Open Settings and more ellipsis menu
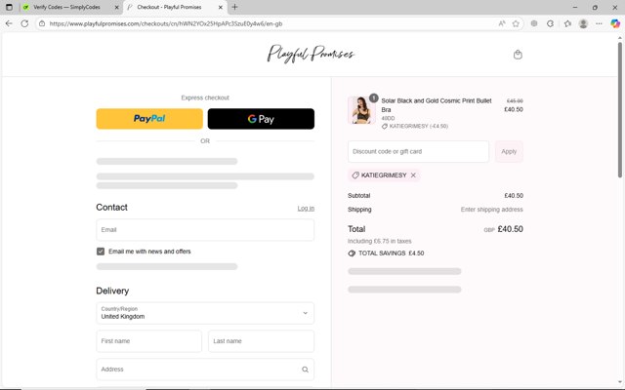625x390 pixels. [599, 23]
